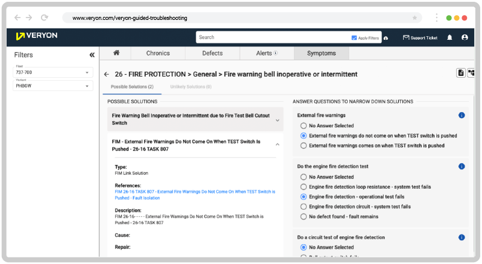Open the Home tab icon
This screenshot has width=482, height=264.
click(116, 53)
